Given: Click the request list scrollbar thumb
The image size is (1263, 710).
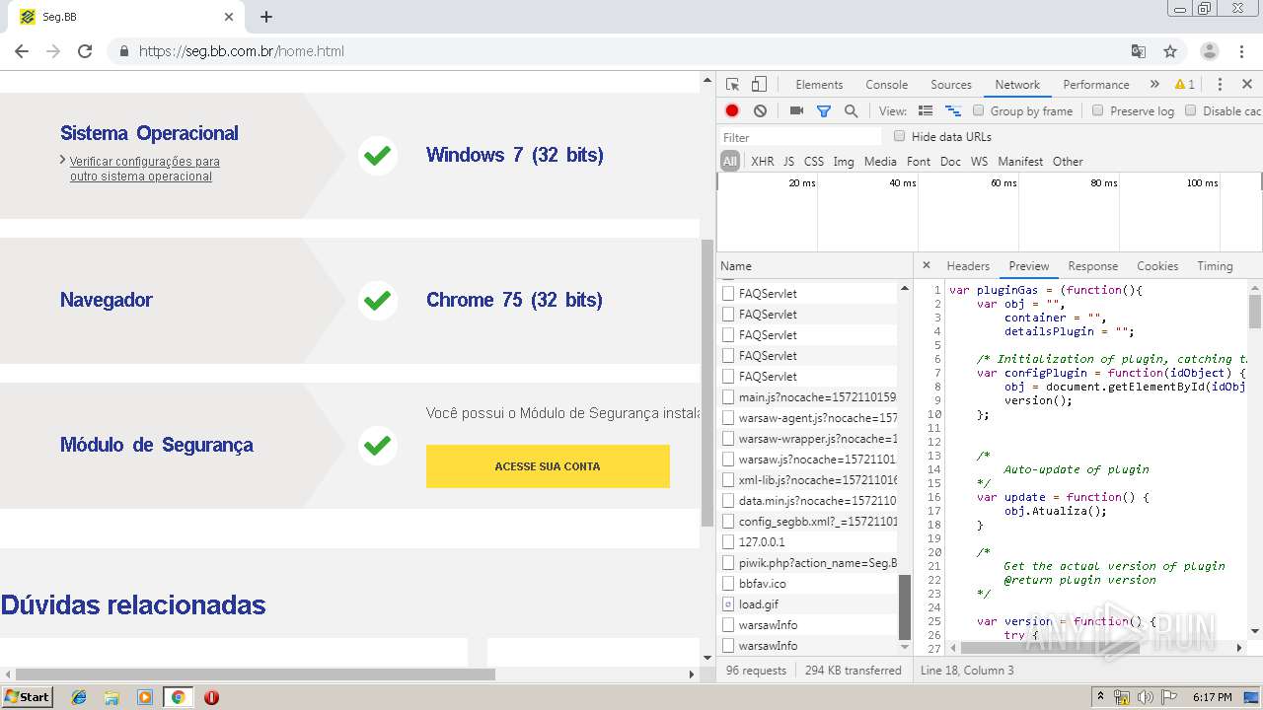Looking at the screenshot, I should click(904, 608).
